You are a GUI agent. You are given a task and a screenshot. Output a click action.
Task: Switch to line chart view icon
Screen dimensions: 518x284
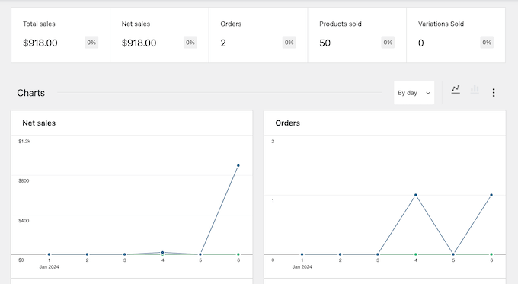(456, 90)
